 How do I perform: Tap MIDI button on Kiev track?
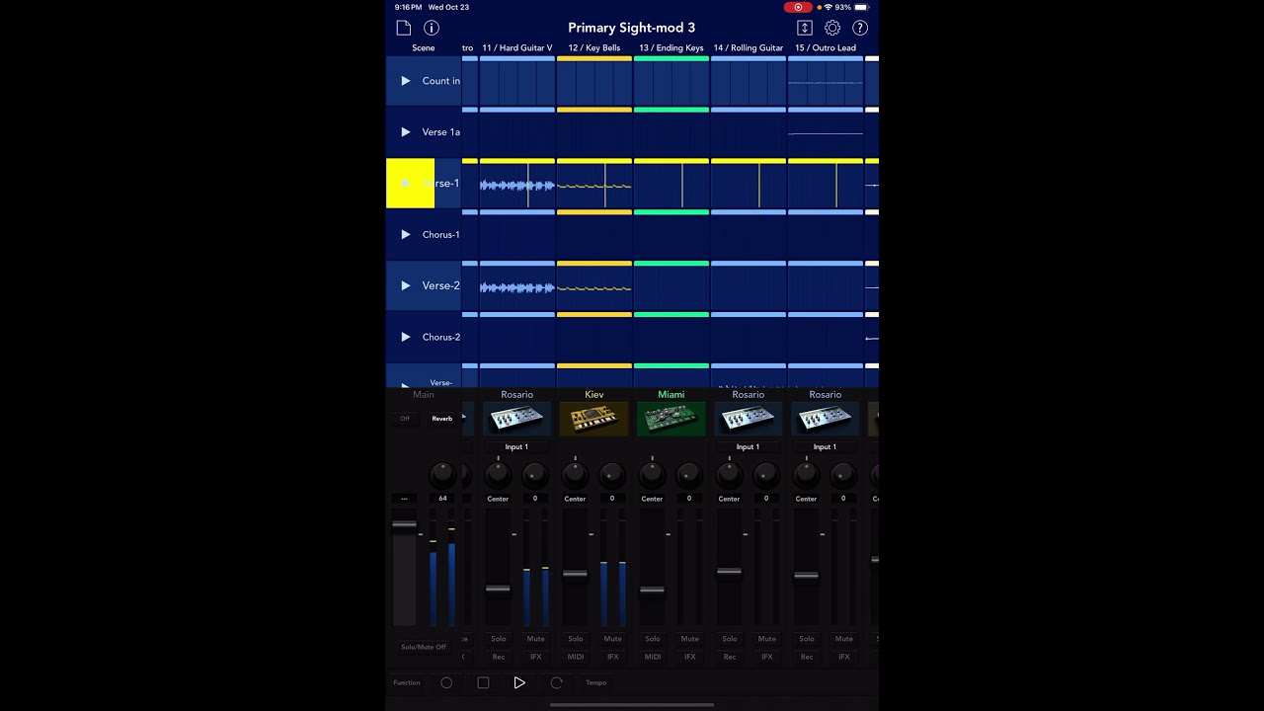(x=576, y=657)
